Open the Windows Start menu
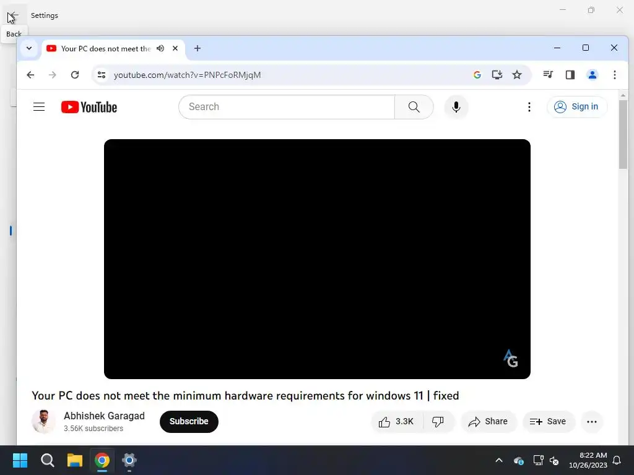The width and height of the screenshot is (634, 475). (x=20, y=460)
